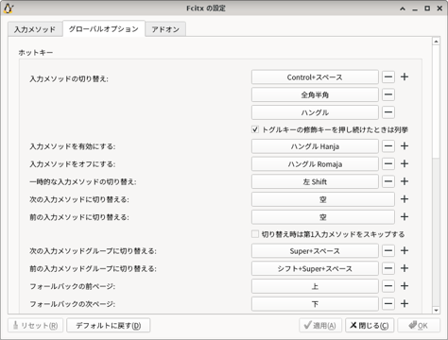
Task: Add a hotkey for 入力メソッドを有効にする
Action: point(405,146)
